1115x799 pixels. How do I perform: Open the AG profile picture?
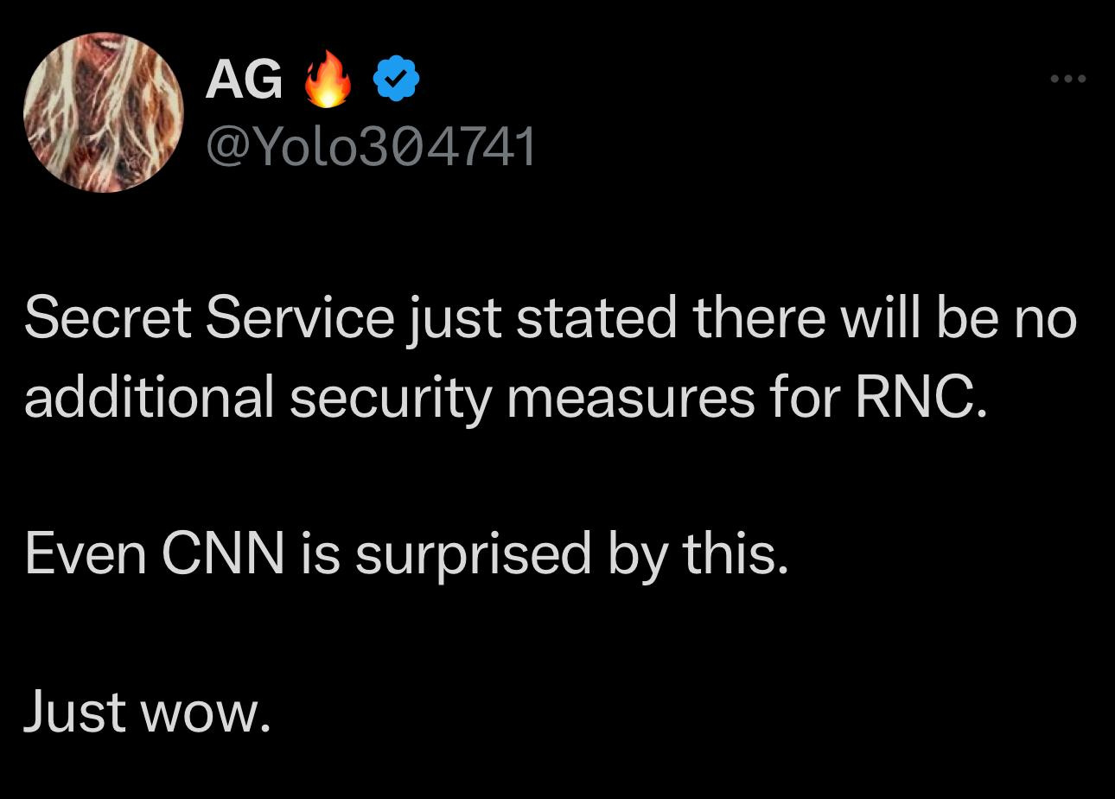tap(103, 112)
